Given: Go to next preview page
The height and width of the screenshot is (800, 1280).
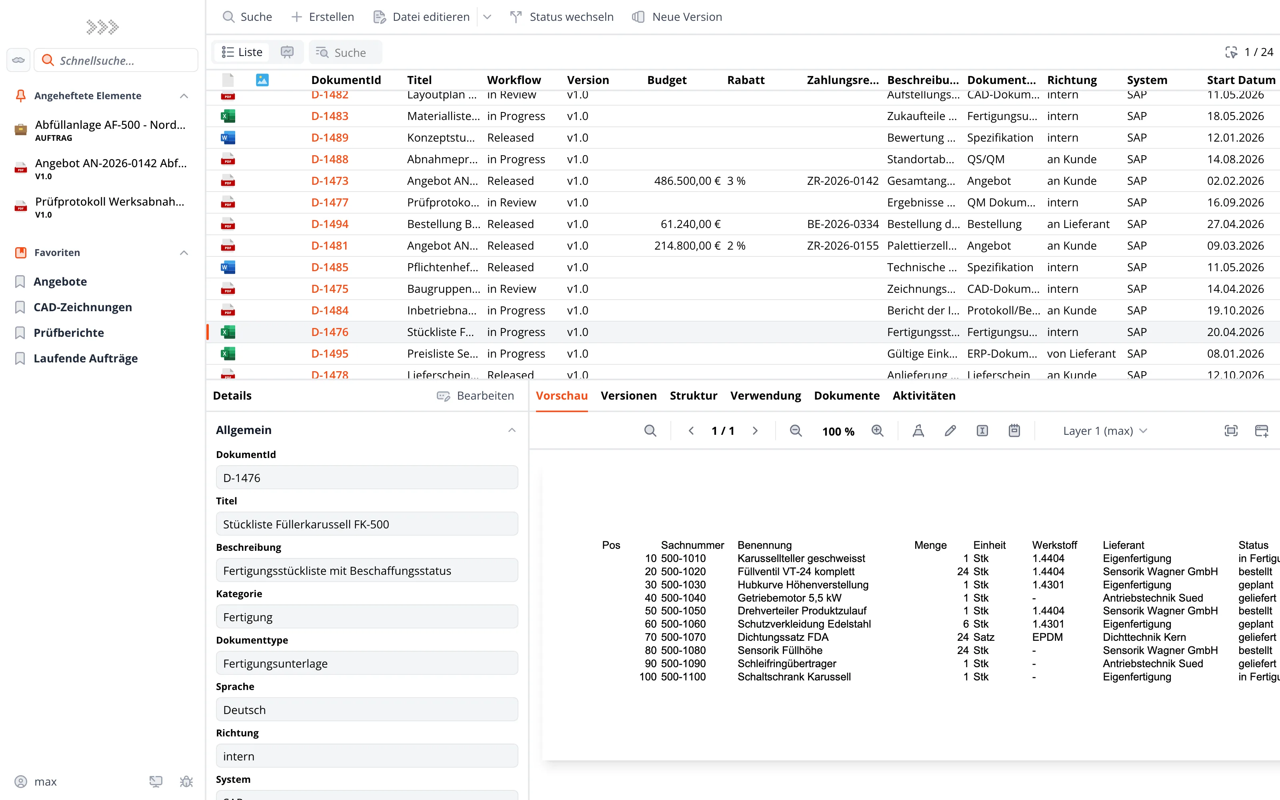Looking at the screenshot, I should pos(755,431).
